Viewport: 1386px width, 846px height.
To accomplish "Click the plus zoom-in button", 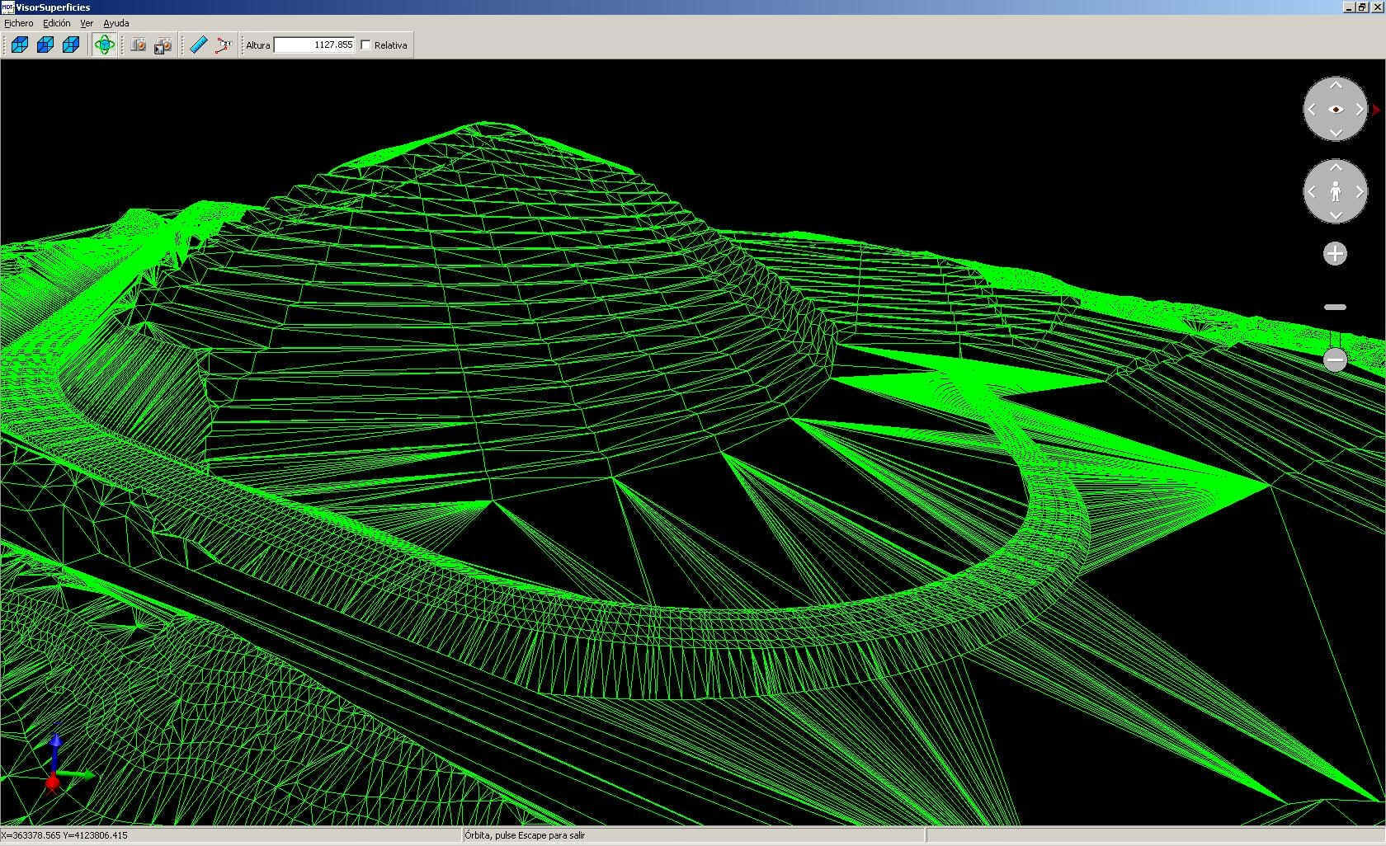I will (x=1335, y=253).
